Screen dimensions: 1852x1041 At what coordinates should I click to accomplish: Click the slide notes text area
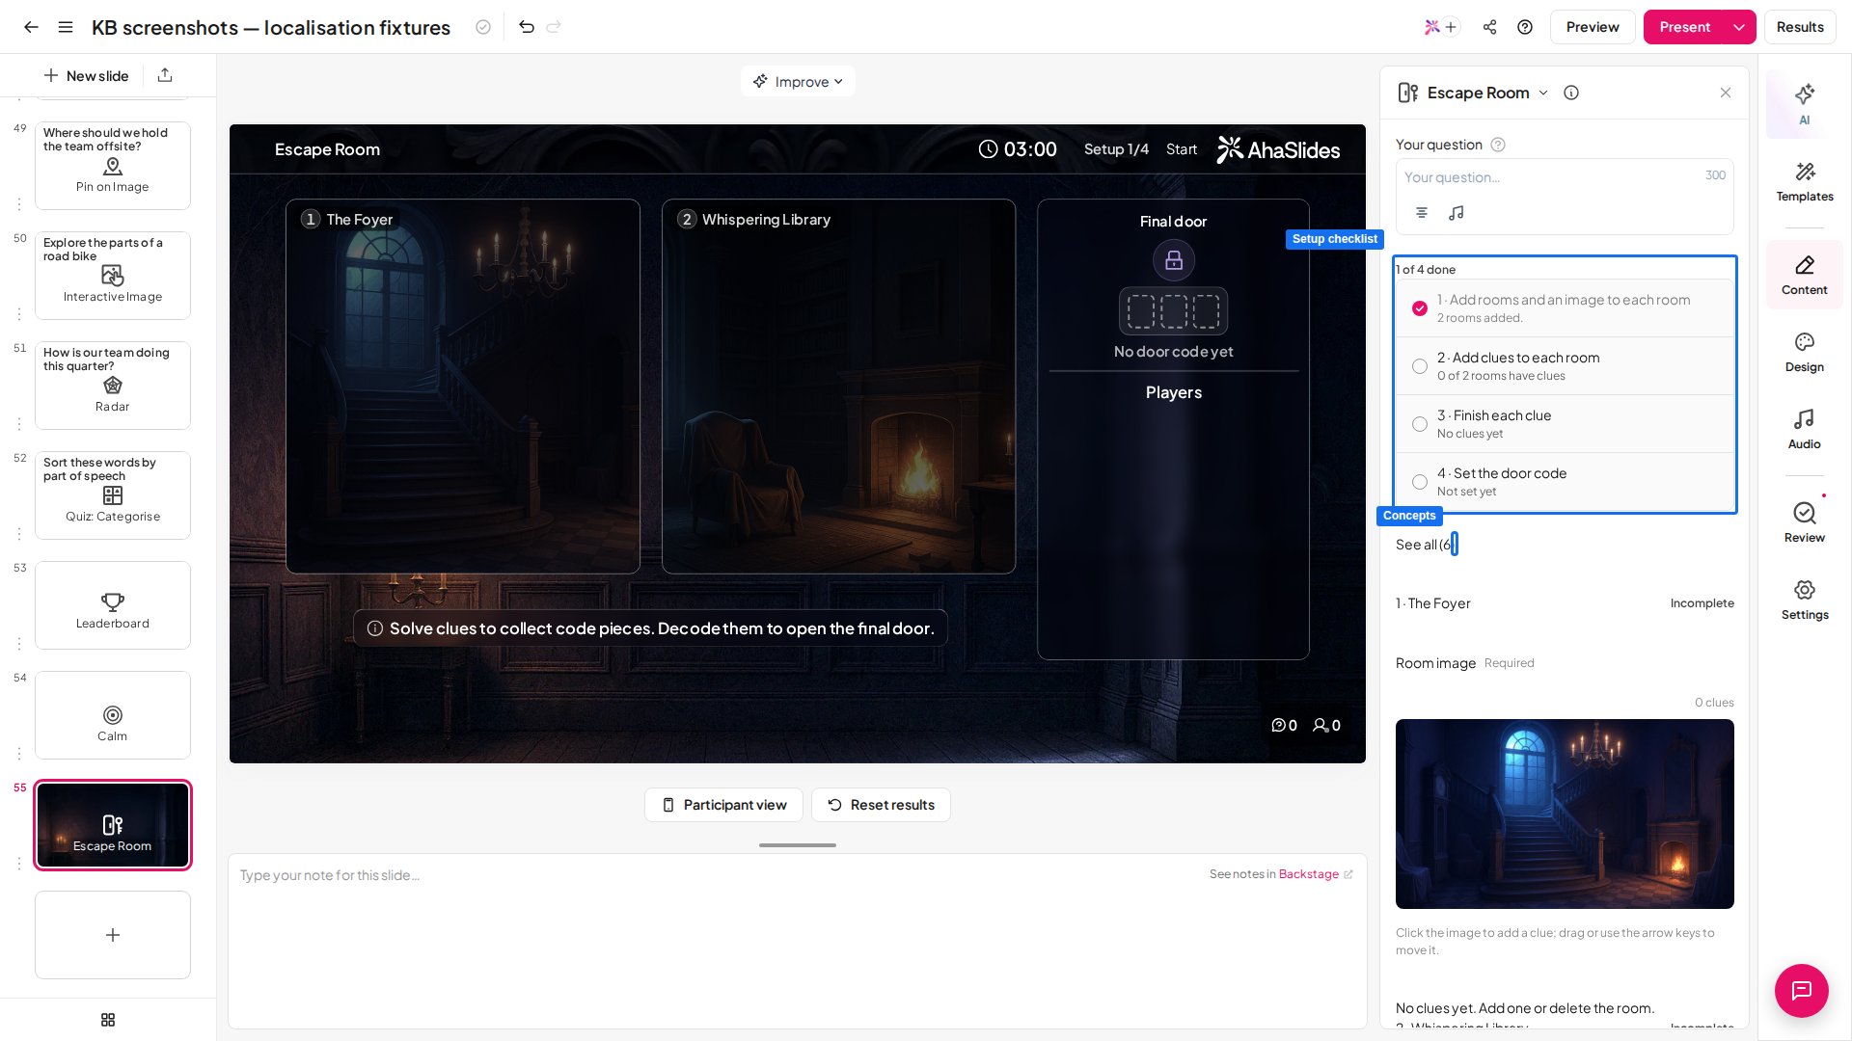tap(797, 940)
